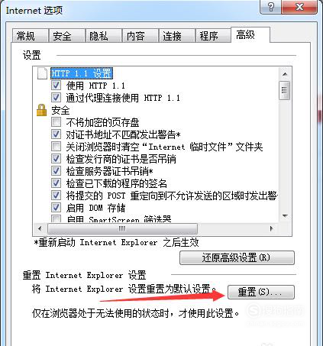Uncheck 使用 HTTP 1.1 checkbox
The height and width of the screenshot is (346, 323).
click(56, 86)
